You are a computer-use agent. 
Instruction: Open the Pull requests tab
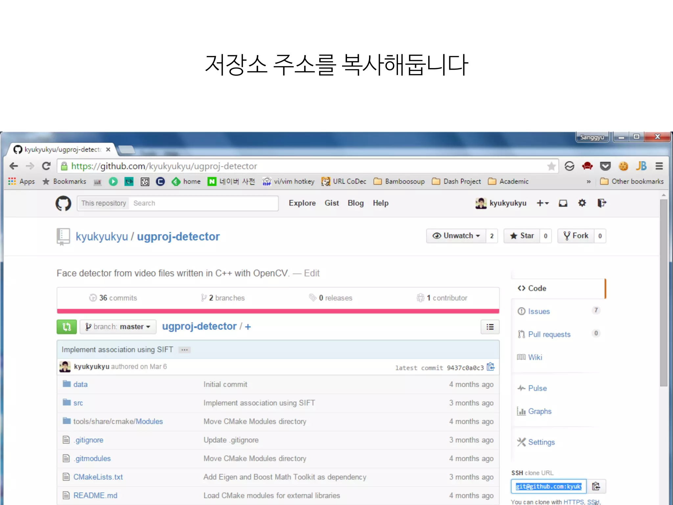[559, 334]
